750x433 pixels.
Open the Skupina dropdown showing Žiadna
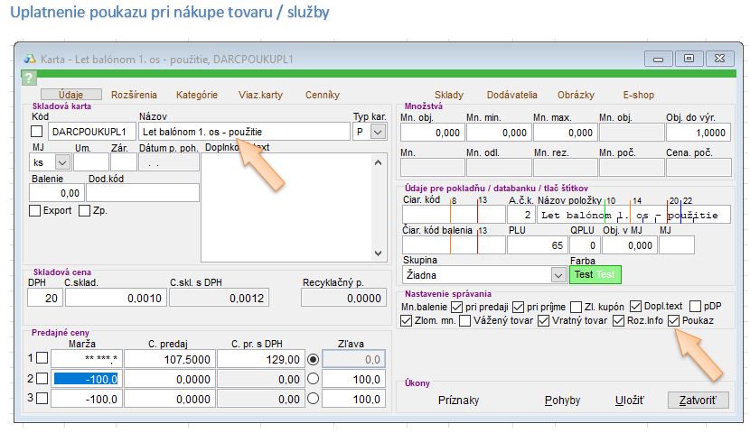[558, 274]
